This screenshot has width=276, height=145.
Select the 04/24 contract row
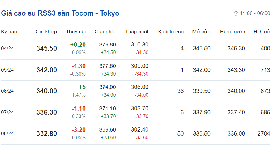[7, 49]
